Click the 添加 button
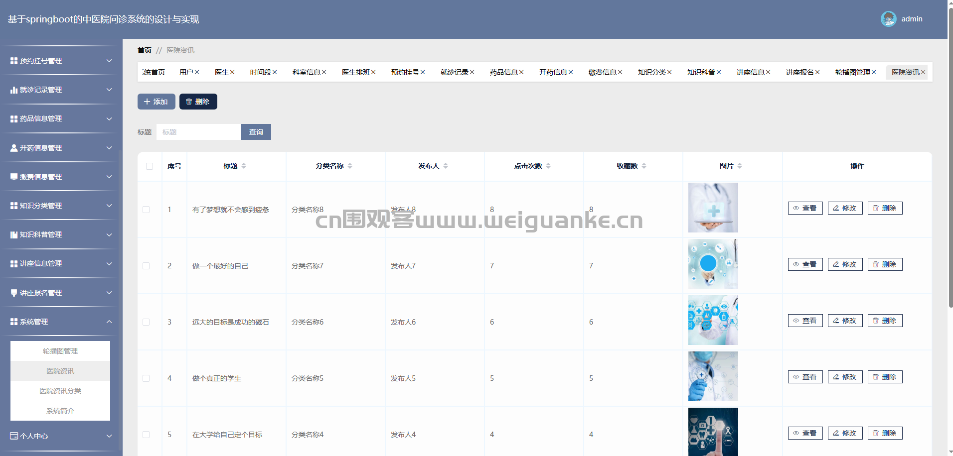The image size is (953, 456). click(x=156, y=102)
